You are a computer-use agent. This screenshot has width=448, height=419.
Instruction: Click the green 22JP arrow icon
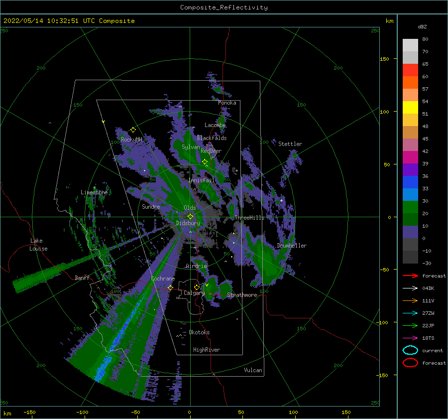pyautogui.click(x=410, y=325)
